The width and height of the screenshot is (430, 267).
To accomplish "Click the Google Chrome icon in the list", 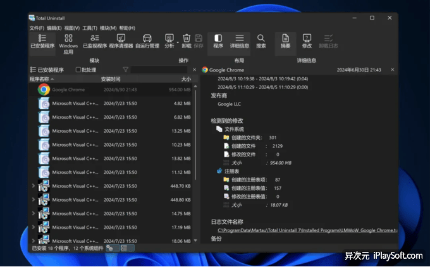I will (x=44, y=89).
